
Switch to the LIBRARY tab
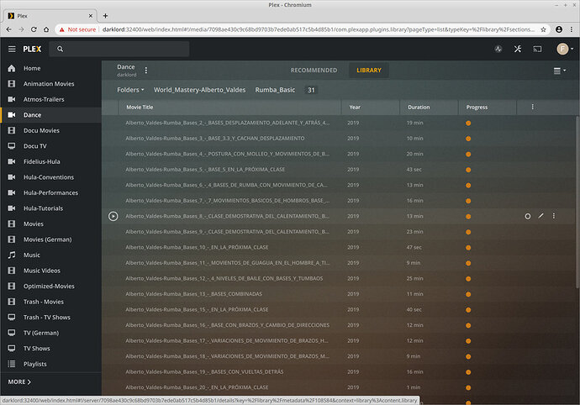[369, 70]
